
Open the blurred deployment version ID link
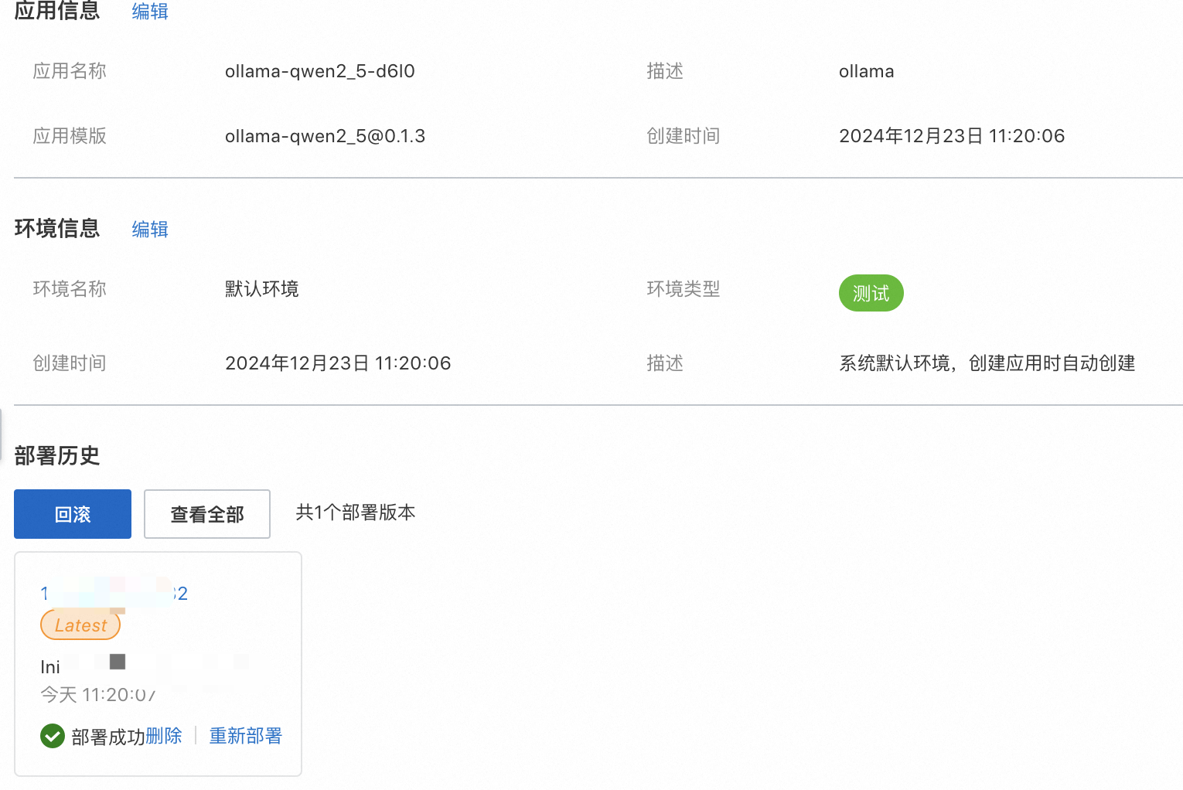[x=114, y=593]
